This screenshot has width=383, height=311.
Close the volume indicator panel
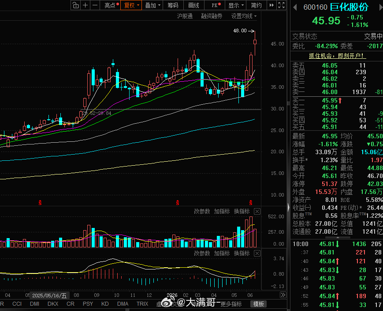tap(257, 211)
